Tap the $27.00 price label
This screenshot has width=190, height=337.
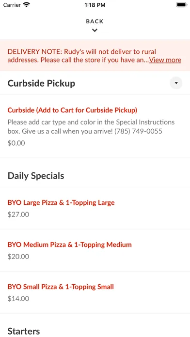[x=18, y=214]
